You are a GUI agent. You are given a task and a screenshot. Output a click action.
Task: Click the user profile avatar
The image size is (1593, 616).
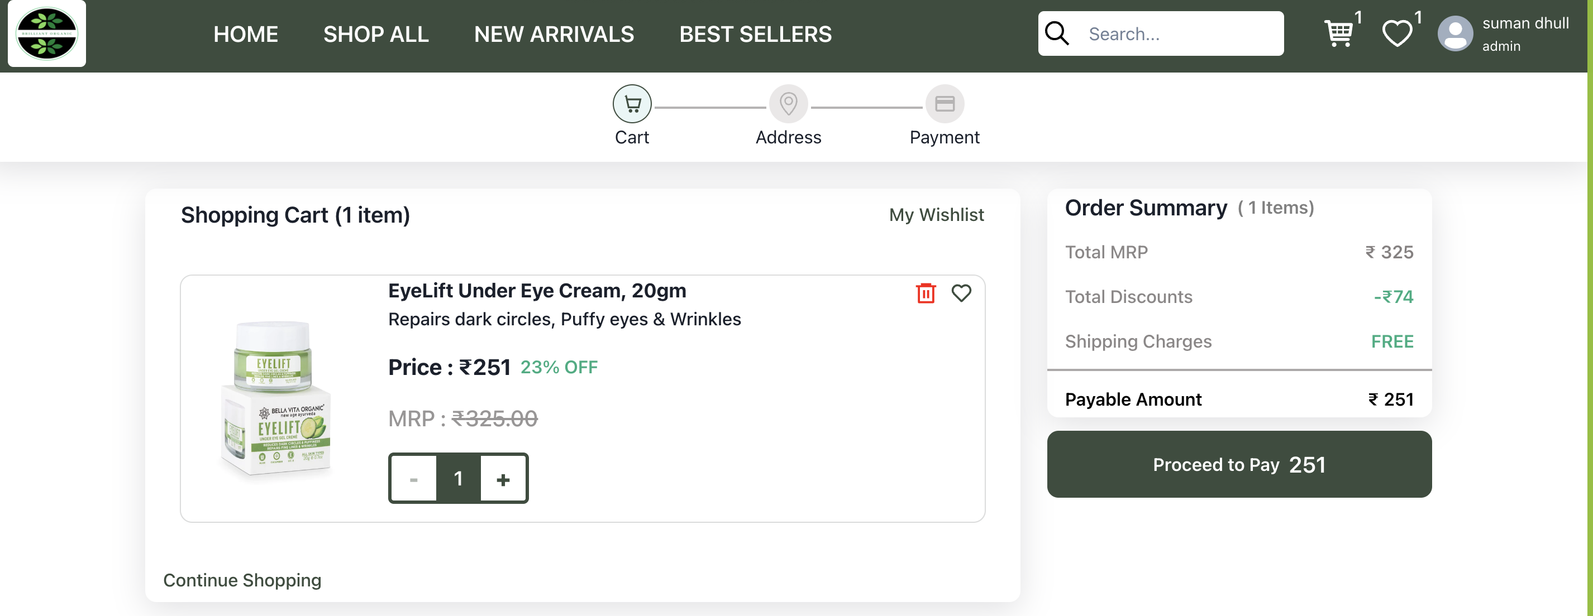click(1455, 34)
